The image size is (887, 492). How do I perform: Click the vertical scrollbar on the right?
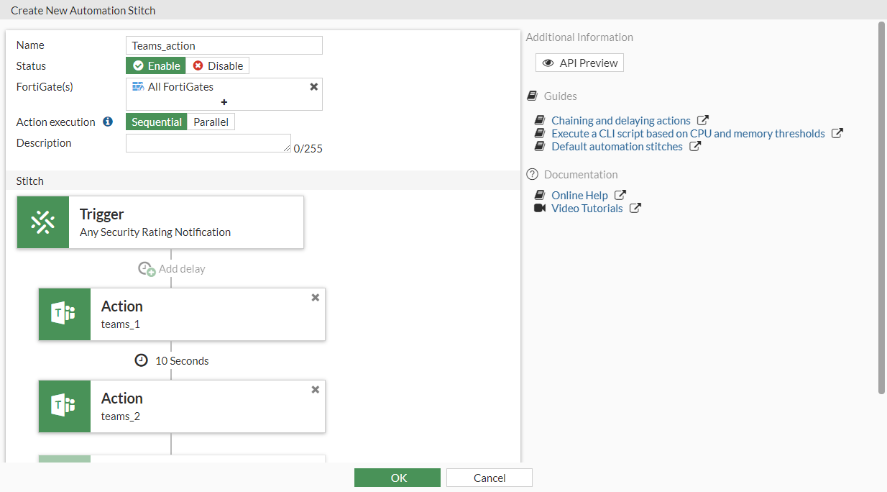click(x=881, y=207)
